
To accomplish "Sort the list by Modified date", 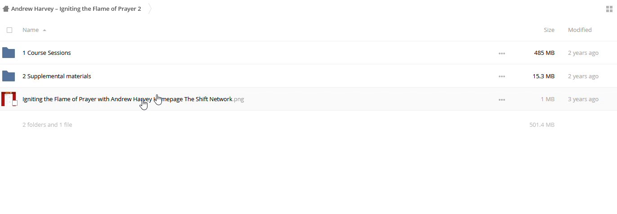I will pyautogui.click(x=579, y=30).
